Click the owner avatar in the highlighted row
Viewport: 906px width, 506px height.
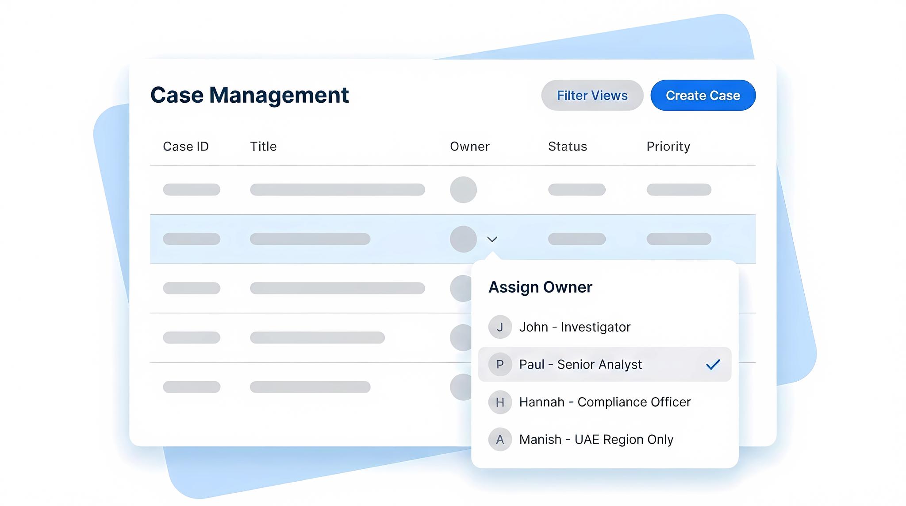(x=463, y=239)
